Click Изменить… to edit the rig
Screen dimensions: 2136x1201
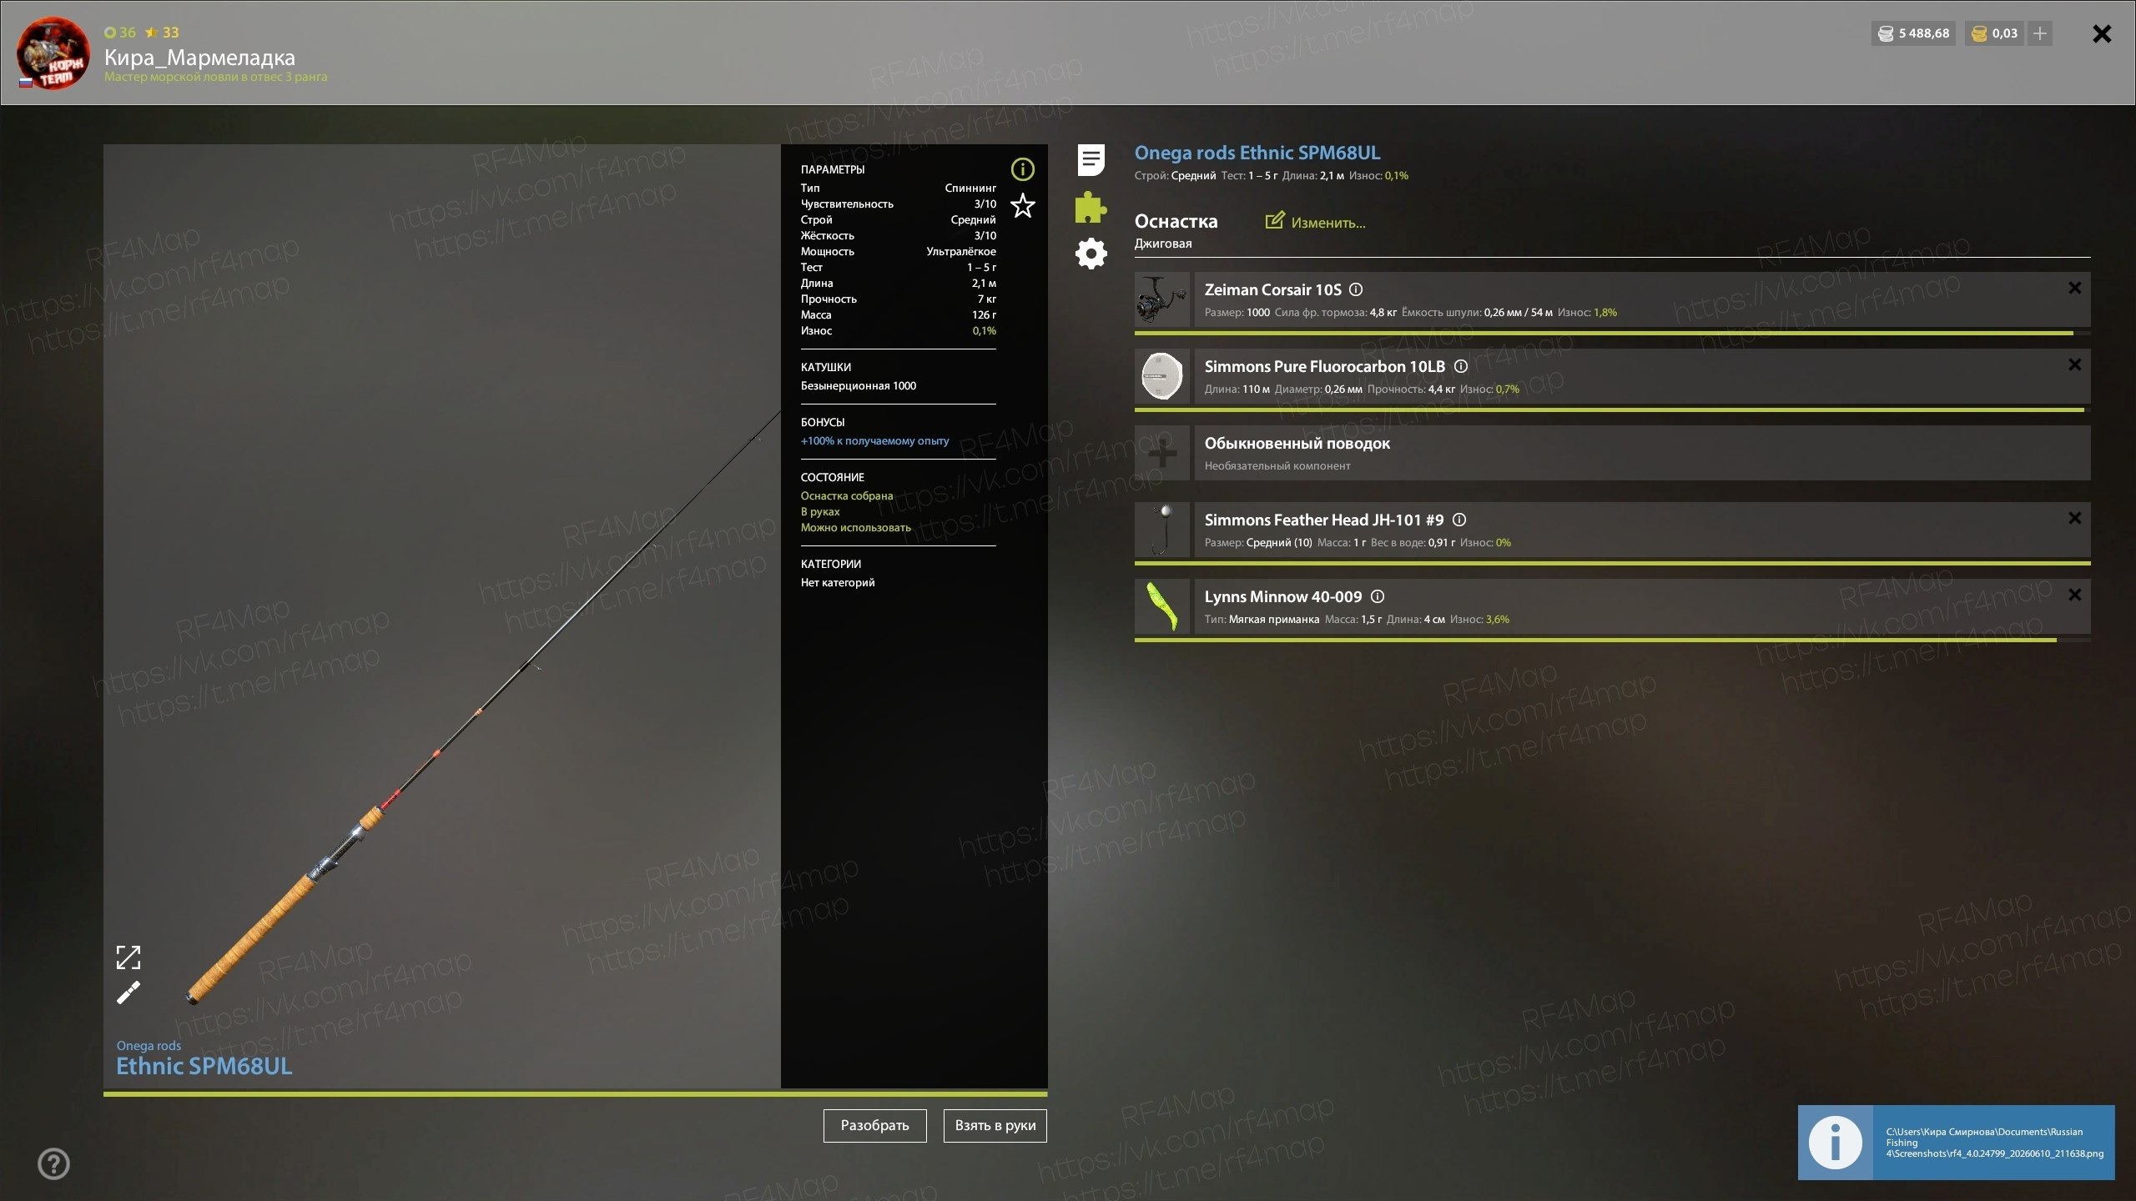[1327, 223]
